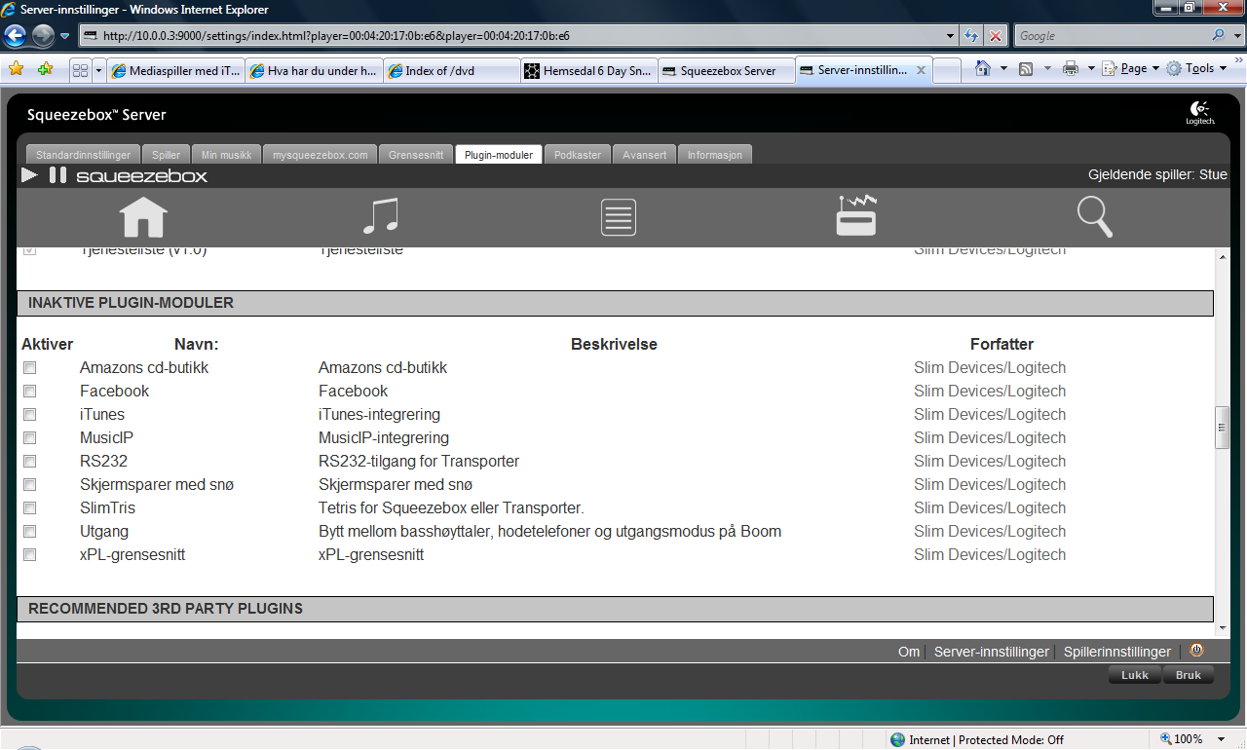Close the Server-innstillinger browser tab

tap(921, 70)
